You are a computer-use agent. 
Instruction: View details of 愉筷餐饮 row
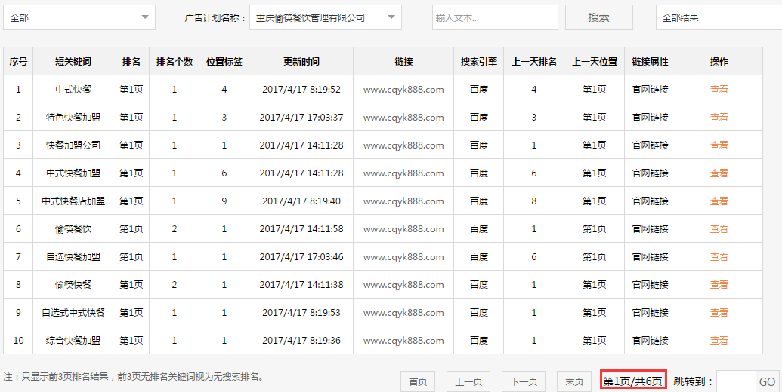[x=719, y=229]
